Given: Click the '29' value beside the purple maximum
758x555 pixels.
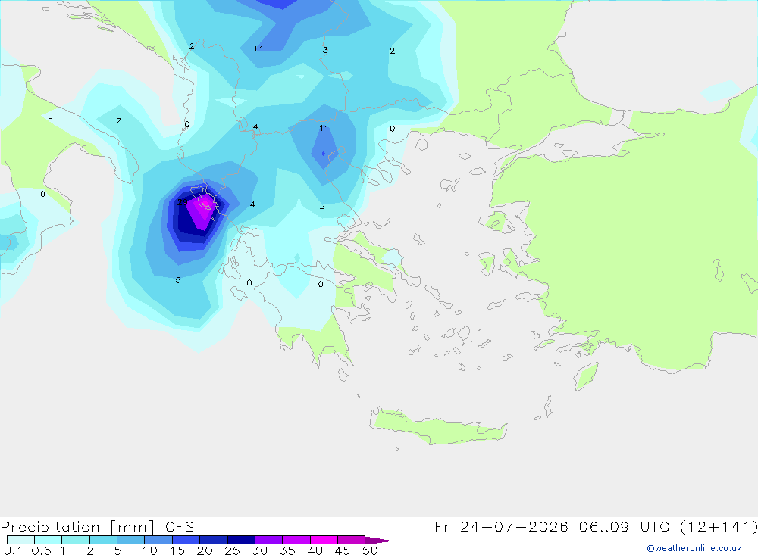Looking at the screenshot, I should point(182,202).
